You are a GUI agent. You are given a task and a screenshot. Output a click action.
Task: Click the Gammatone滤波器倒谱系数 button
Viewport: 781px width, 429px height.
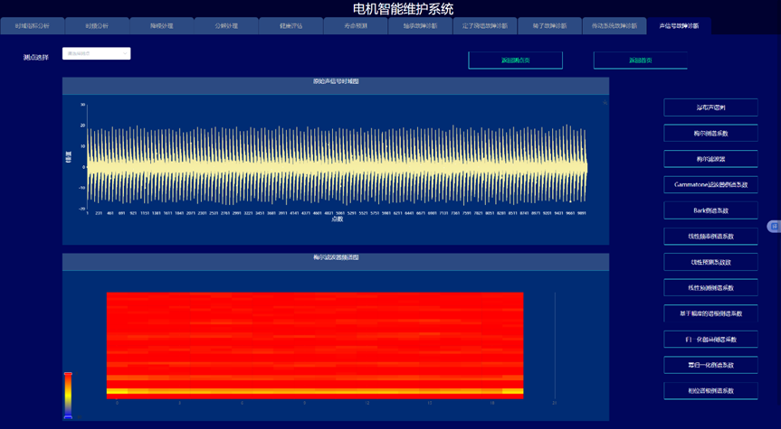710,184
